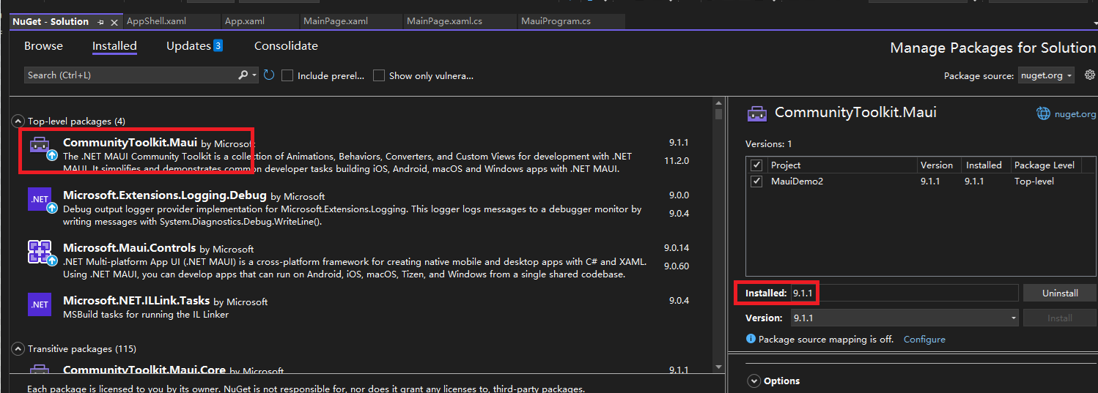This screenshot has width=1098, height=393.
Task: Expand the Options section
Action: [x=754, y=381]
